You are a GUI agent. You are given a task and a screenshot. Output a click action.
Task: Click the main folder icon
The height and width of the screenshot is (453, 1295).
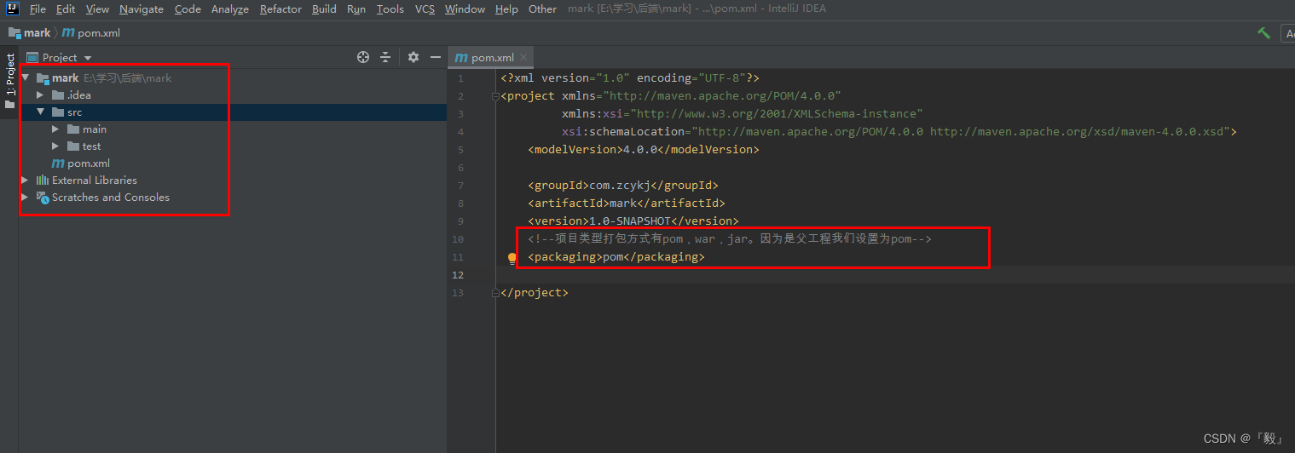tap(73, 129)
